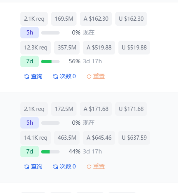The image size is (178, 193).
Task: Click the 44% progress bar
Action: [x=50, y=152]
